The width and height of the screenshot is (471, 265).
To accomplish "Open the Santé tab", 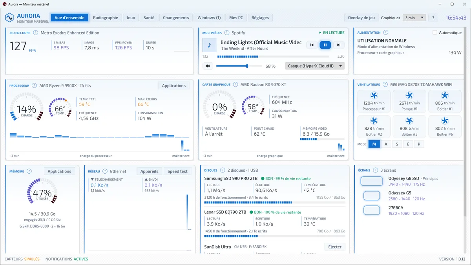I will pyautogui.click(x=149, y=18).
